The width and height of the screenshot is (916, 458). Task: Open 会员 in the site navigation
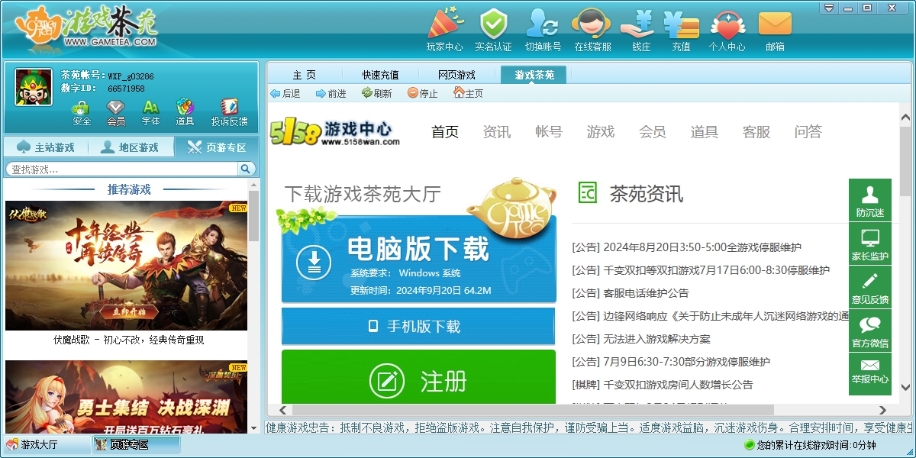[653, 132]
